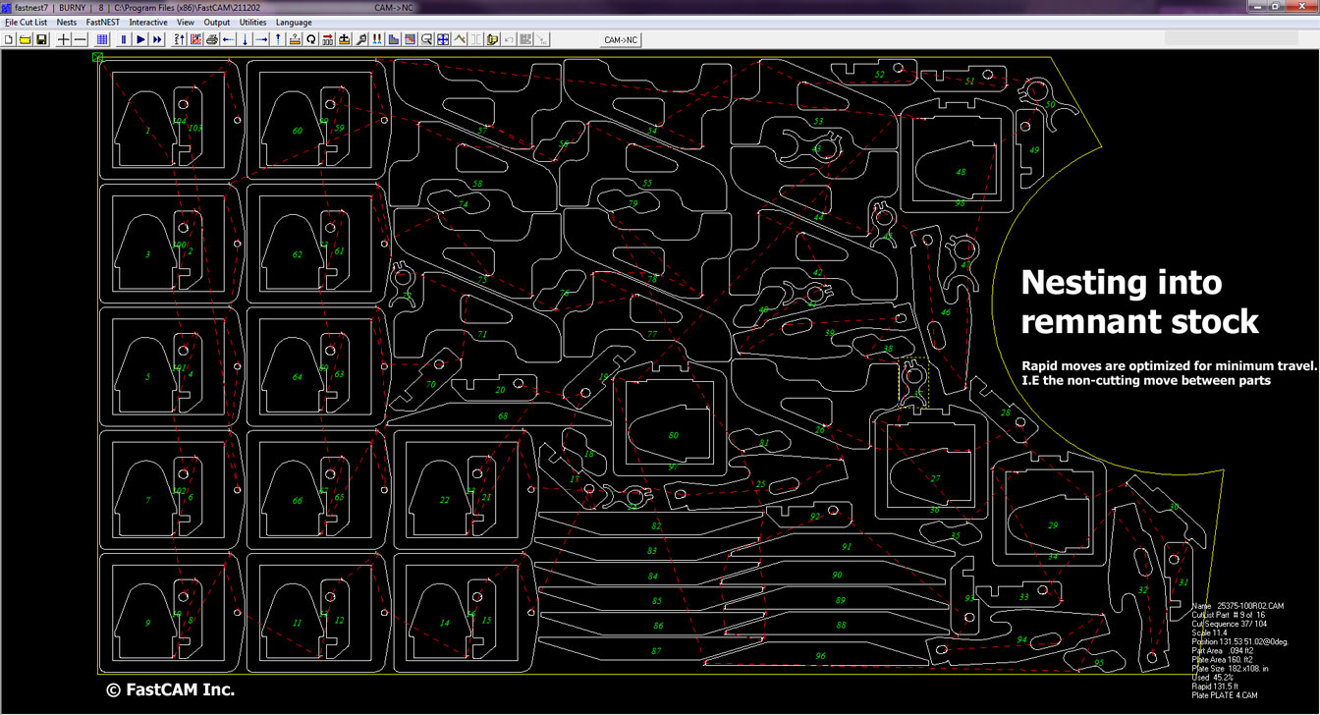The width and height of the screenshot is (1320, 715).
Task: Click the magnifier zoom icon
Action: point(360,39)
